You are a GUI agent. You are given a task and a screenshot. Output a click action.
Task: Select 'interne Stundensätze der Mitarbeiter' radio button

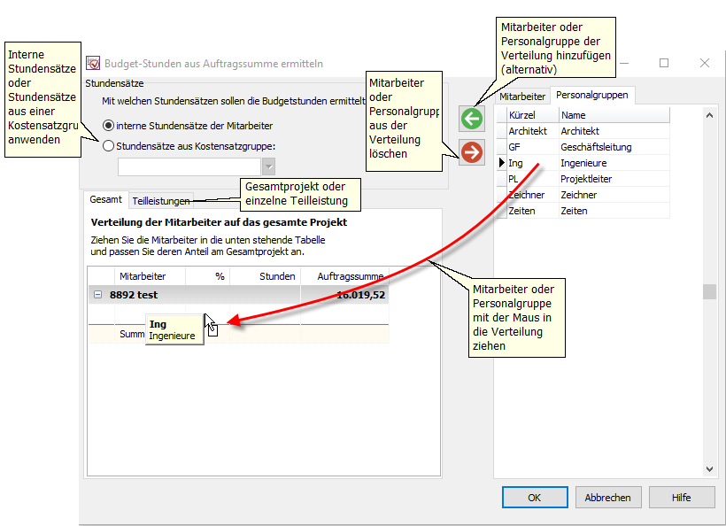109,126
